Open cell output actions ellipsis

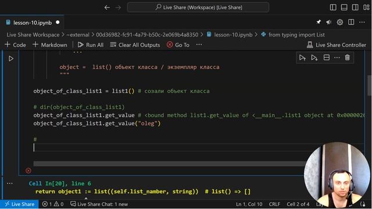point(10,183)
